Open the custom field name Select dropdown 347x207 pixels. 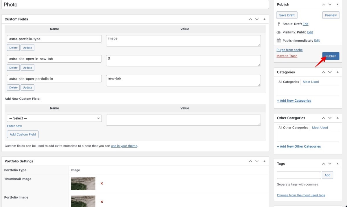point(54,118)
